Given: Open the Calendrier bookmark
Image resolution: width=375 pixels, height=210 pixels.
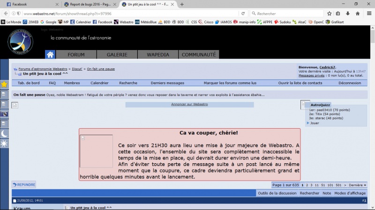Looking at the screenshot, I should tap(81, 22).
